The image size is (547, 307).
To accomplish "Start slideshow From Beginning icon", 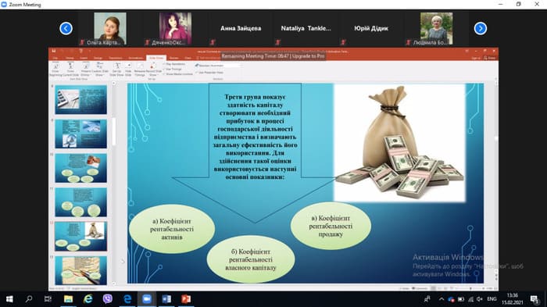I will (55, 69).
